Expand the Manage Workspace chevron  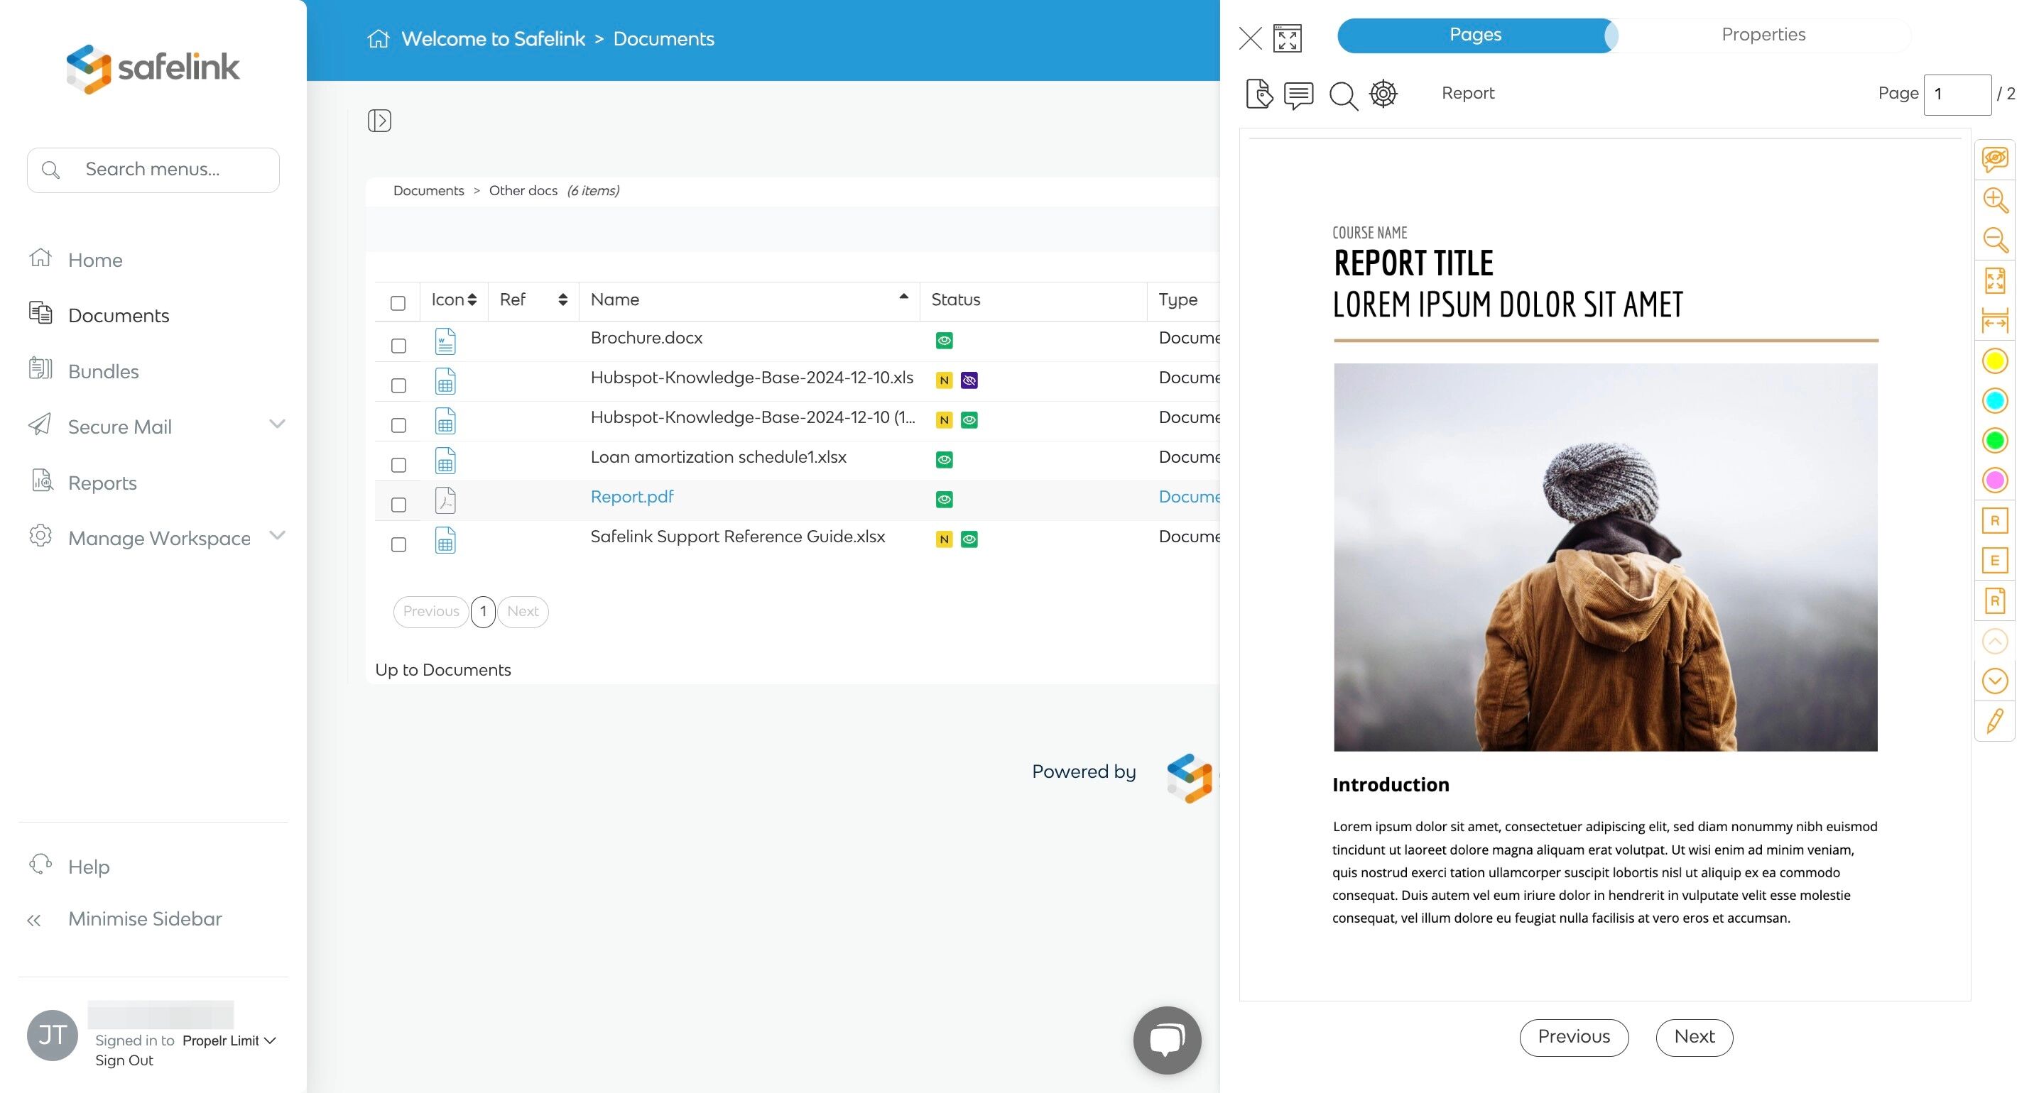(x=276, y=536)
